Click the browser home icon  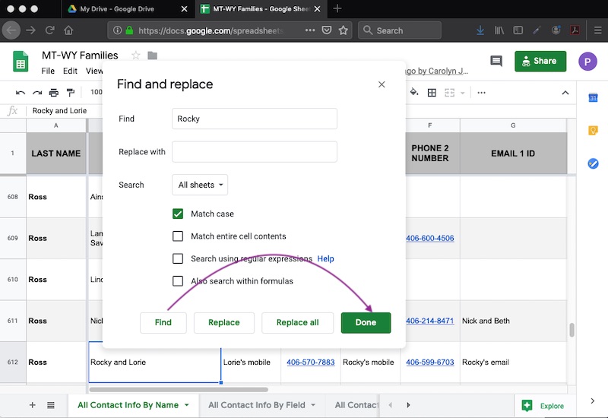pyautogui.click(x=68, y=30)
